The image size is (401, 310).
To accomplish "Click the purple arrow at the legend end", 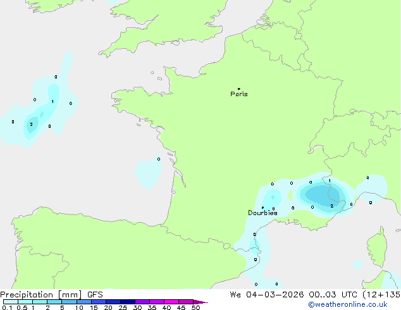I will (x=200, y=302).
